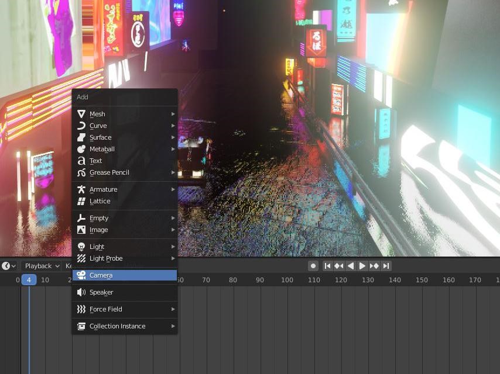Image resolution: width=500 pixels, height=374 pixels.
Task: Open the Playback dropdown
Action: pyautogui.click(x=40, y=266)
